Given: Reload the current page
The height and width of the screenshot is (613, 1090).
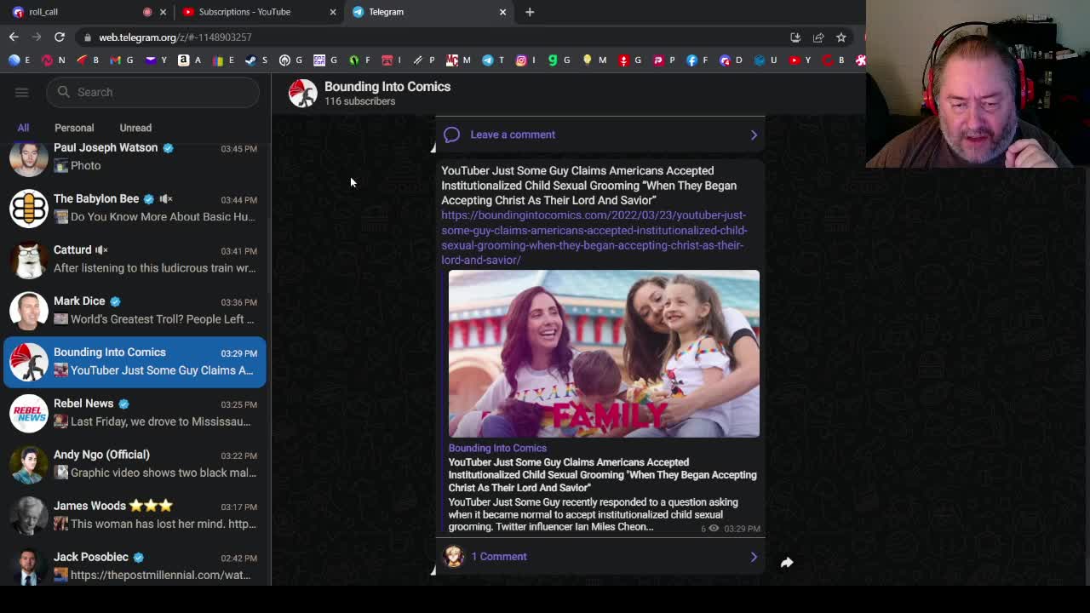Looking at the screenshot, I should pyautogui.click(x=60, y=37).
